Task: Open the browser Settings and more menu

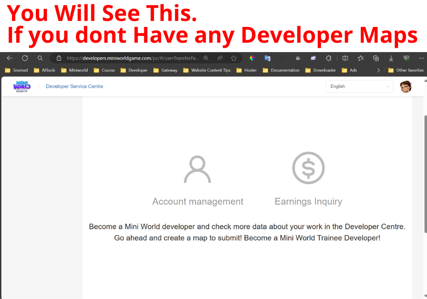Action: pos(421,58)
